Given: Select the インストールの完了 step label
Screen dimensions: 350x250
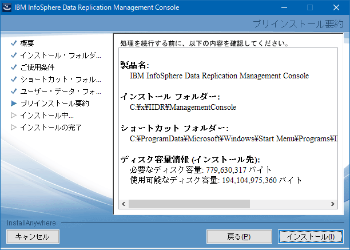Looking at the screenshot, I should (51, 128).
